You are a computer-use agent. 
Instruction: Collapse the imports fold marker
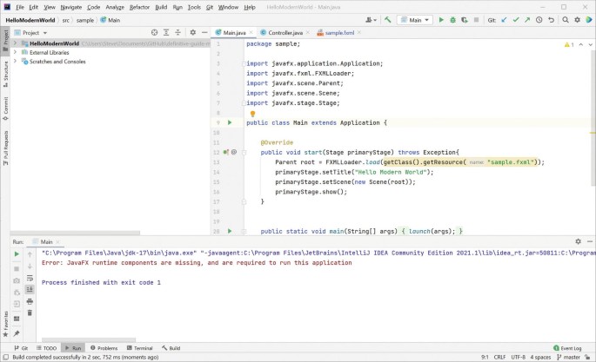[244, 63]
